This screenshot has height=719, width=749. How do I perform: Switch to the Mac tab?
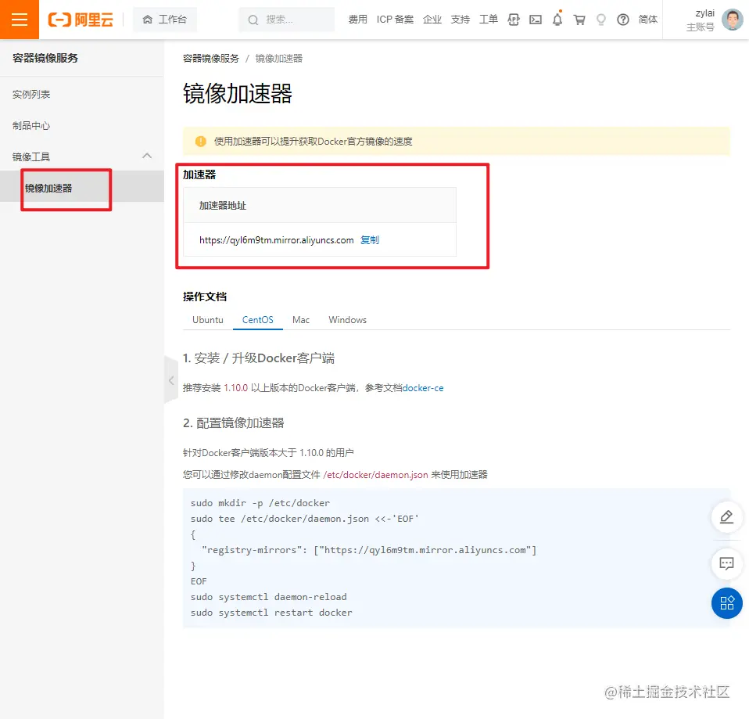[x=301, y=319]
